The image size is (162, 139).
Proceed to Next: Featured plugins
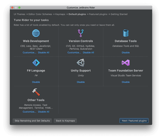[x=134, y=121]
